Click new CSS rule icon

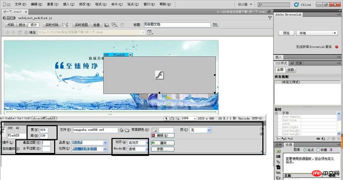coord(323,139)
